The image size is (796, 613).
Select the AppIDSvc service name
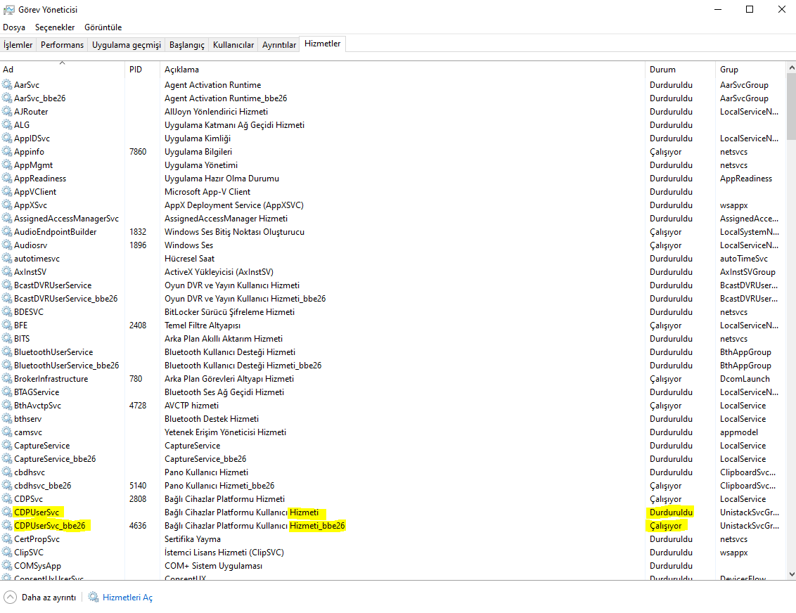[x=32, y=138]
